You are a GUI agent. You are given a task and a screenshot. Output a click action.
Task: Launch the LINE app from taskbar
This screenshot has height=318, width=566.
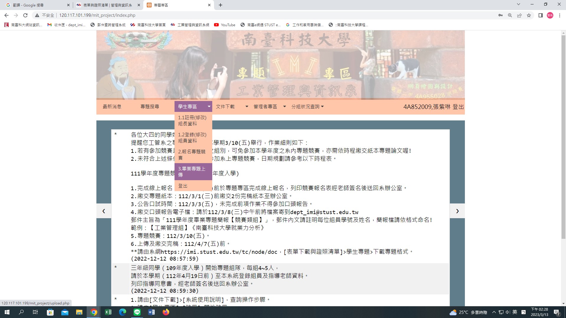coord(137,312)
